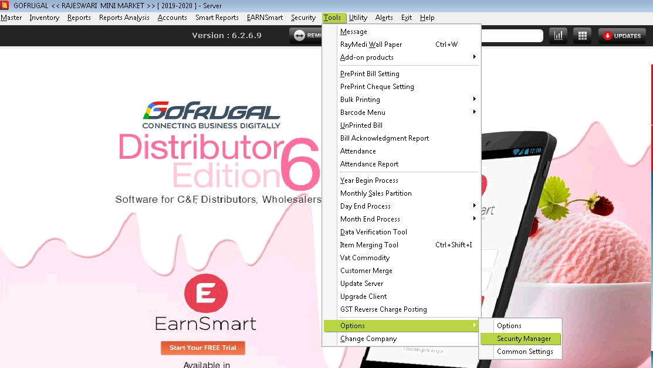This screenshot has width=653, height=368.
Task: Click the search input field in toolbar
Action: tap(512, 36)
